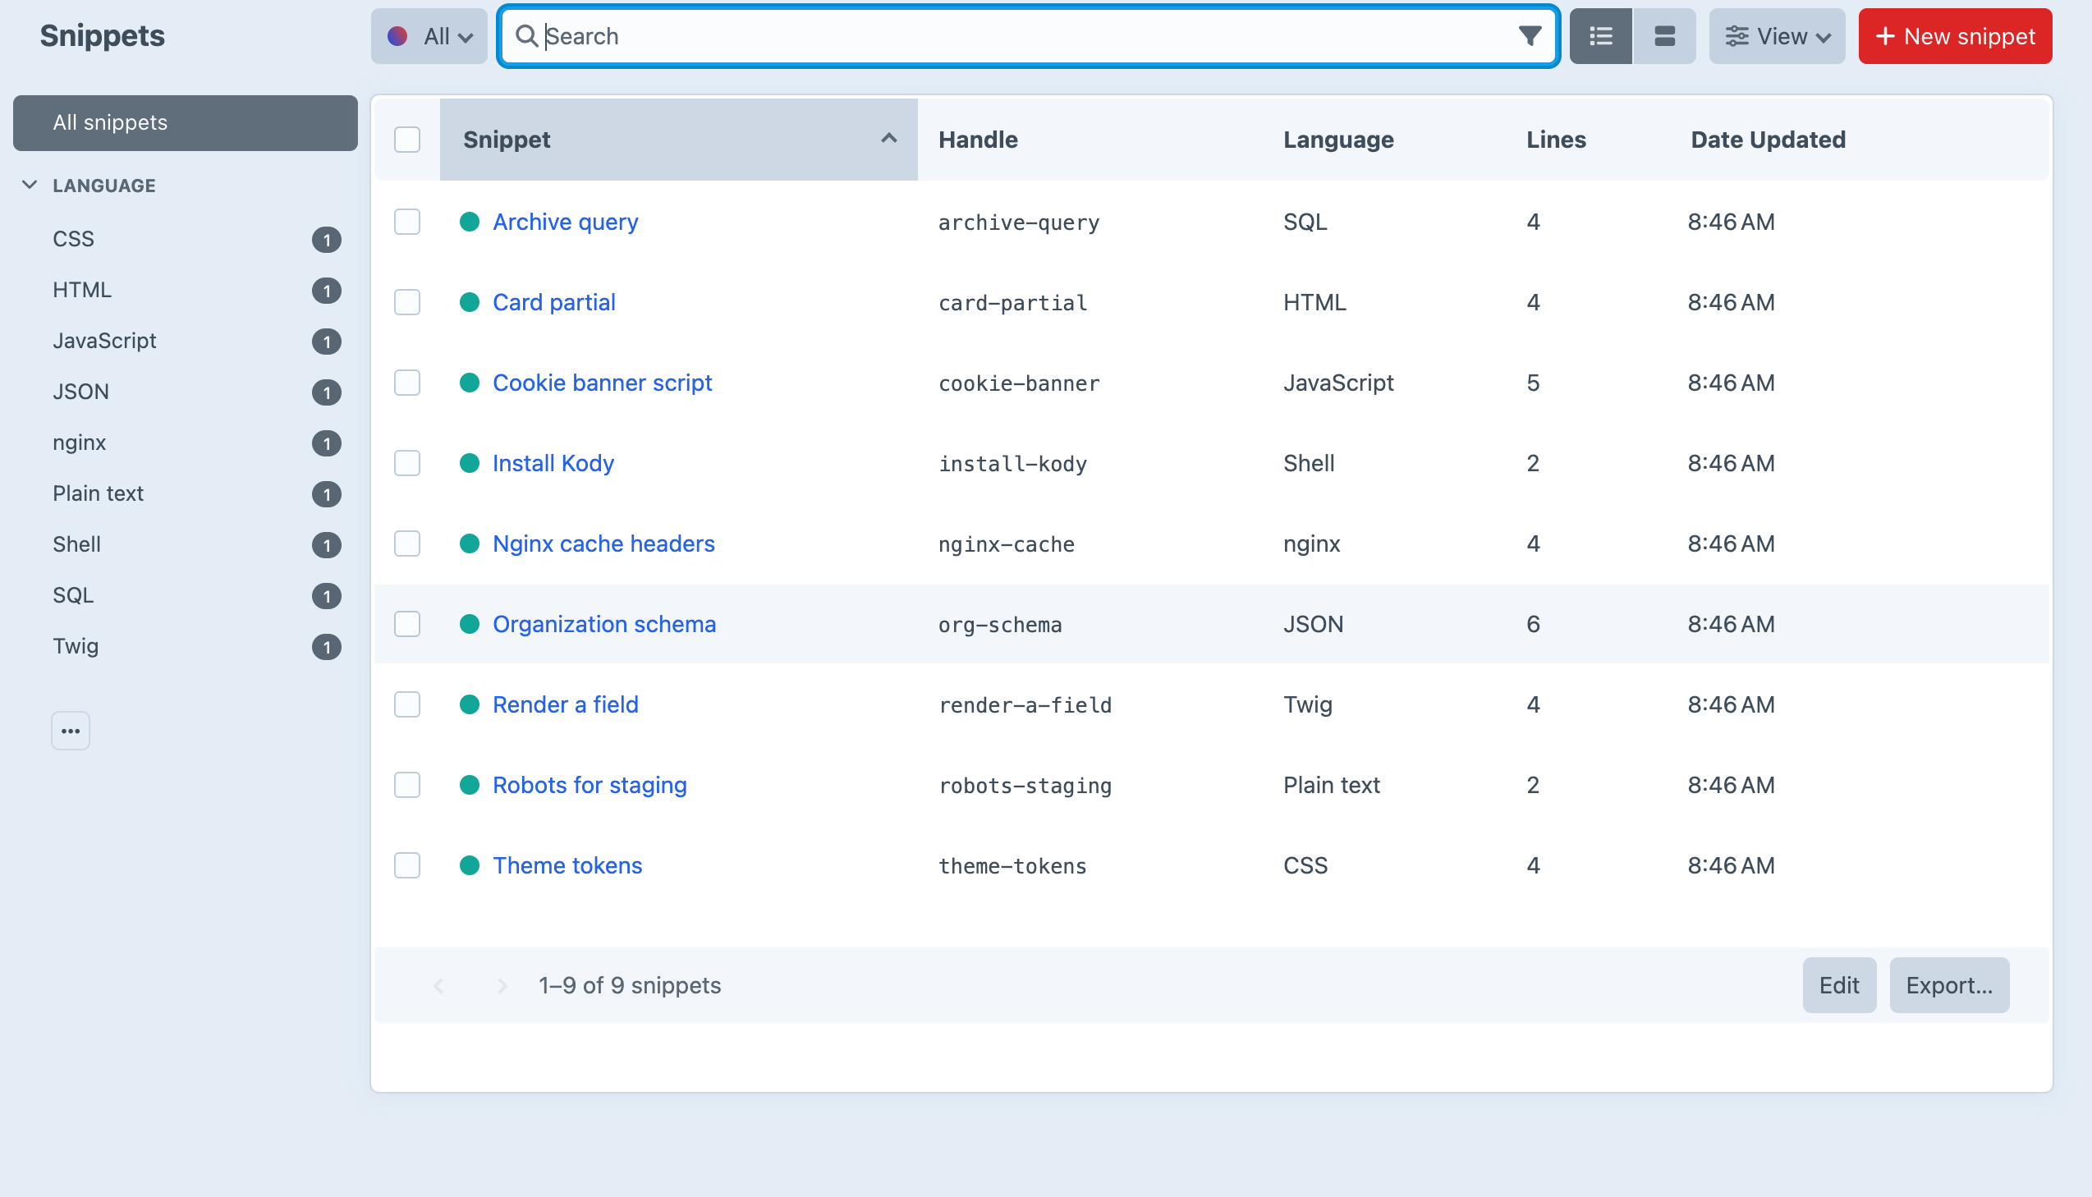The image size is (2092, 1197).
Task: Select All snippets in sidebar
Action: pos(185,122)
